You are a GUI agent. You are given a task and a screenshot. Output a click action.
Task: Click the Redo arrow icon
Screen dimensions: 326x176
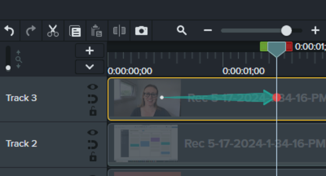31,31
